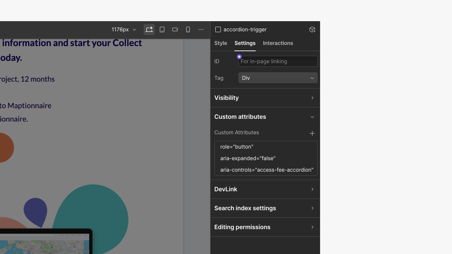
Task: Click the accordion-trigger element name
Action: coord(245,29)
